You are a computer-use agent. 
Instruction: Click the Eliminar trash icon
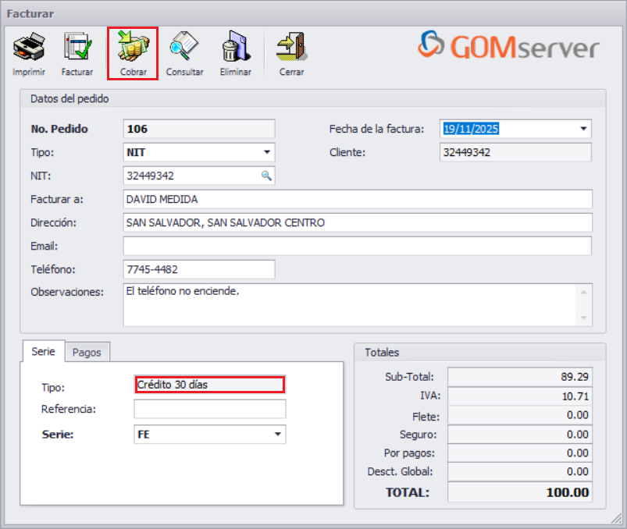click(235, 45)
